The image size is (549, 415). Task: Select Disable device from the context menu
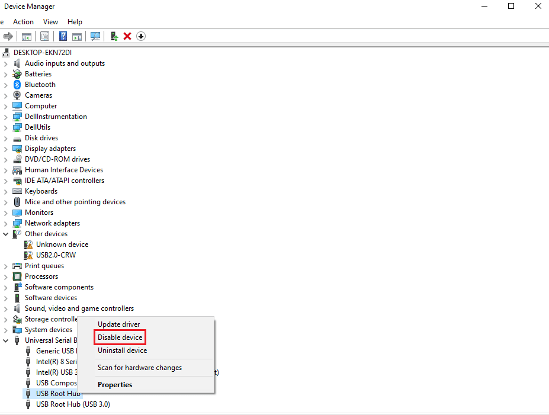click(120, 337)
